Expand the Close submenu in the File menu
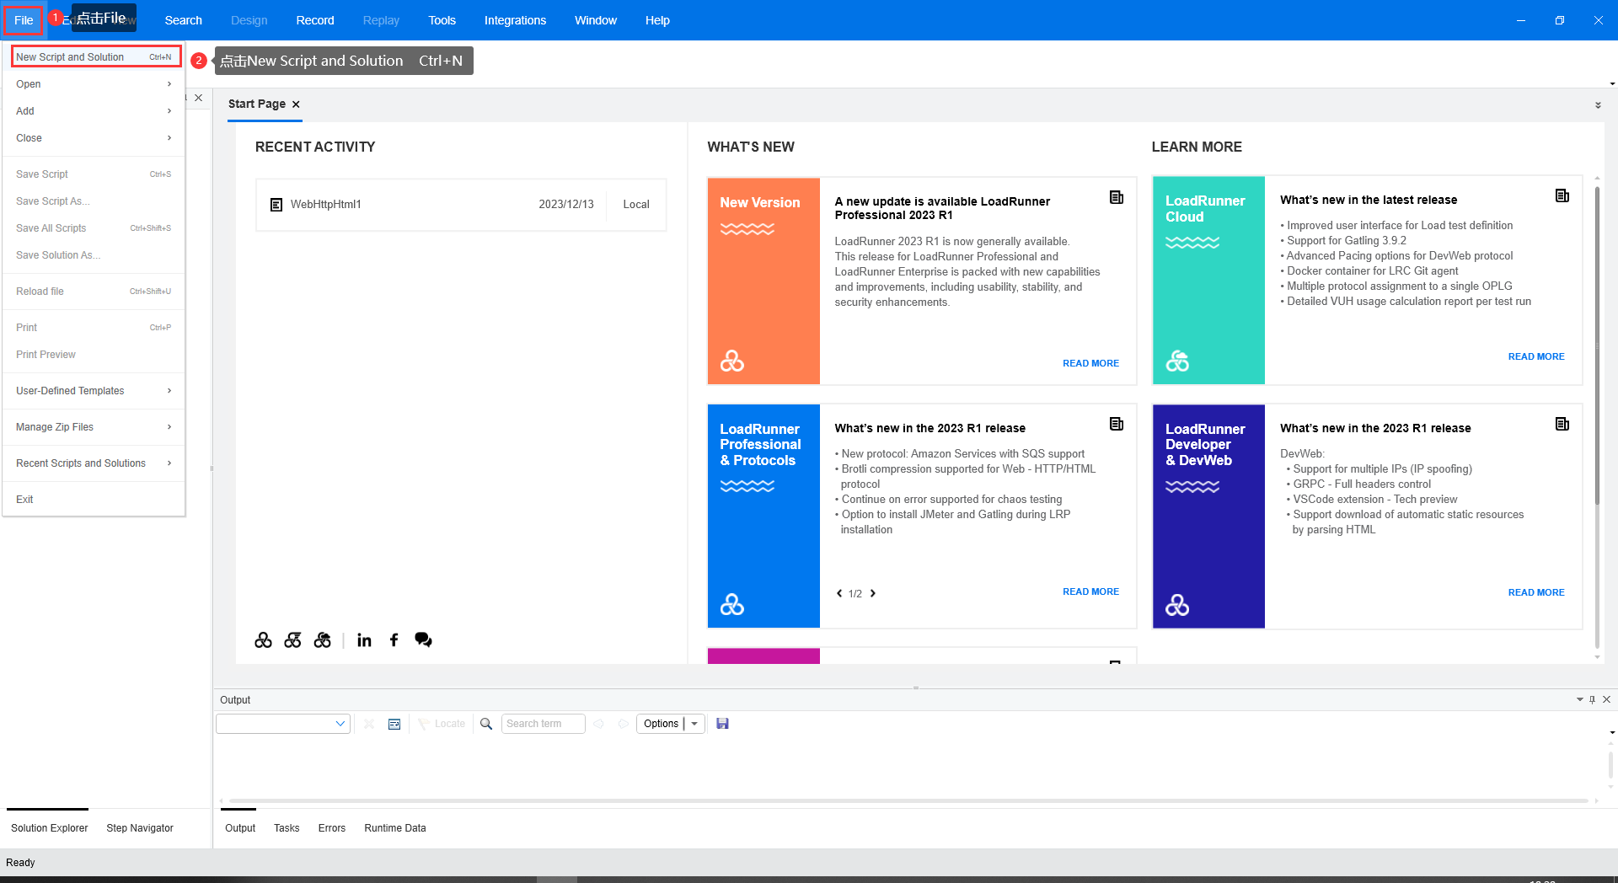 coord(94,138)
